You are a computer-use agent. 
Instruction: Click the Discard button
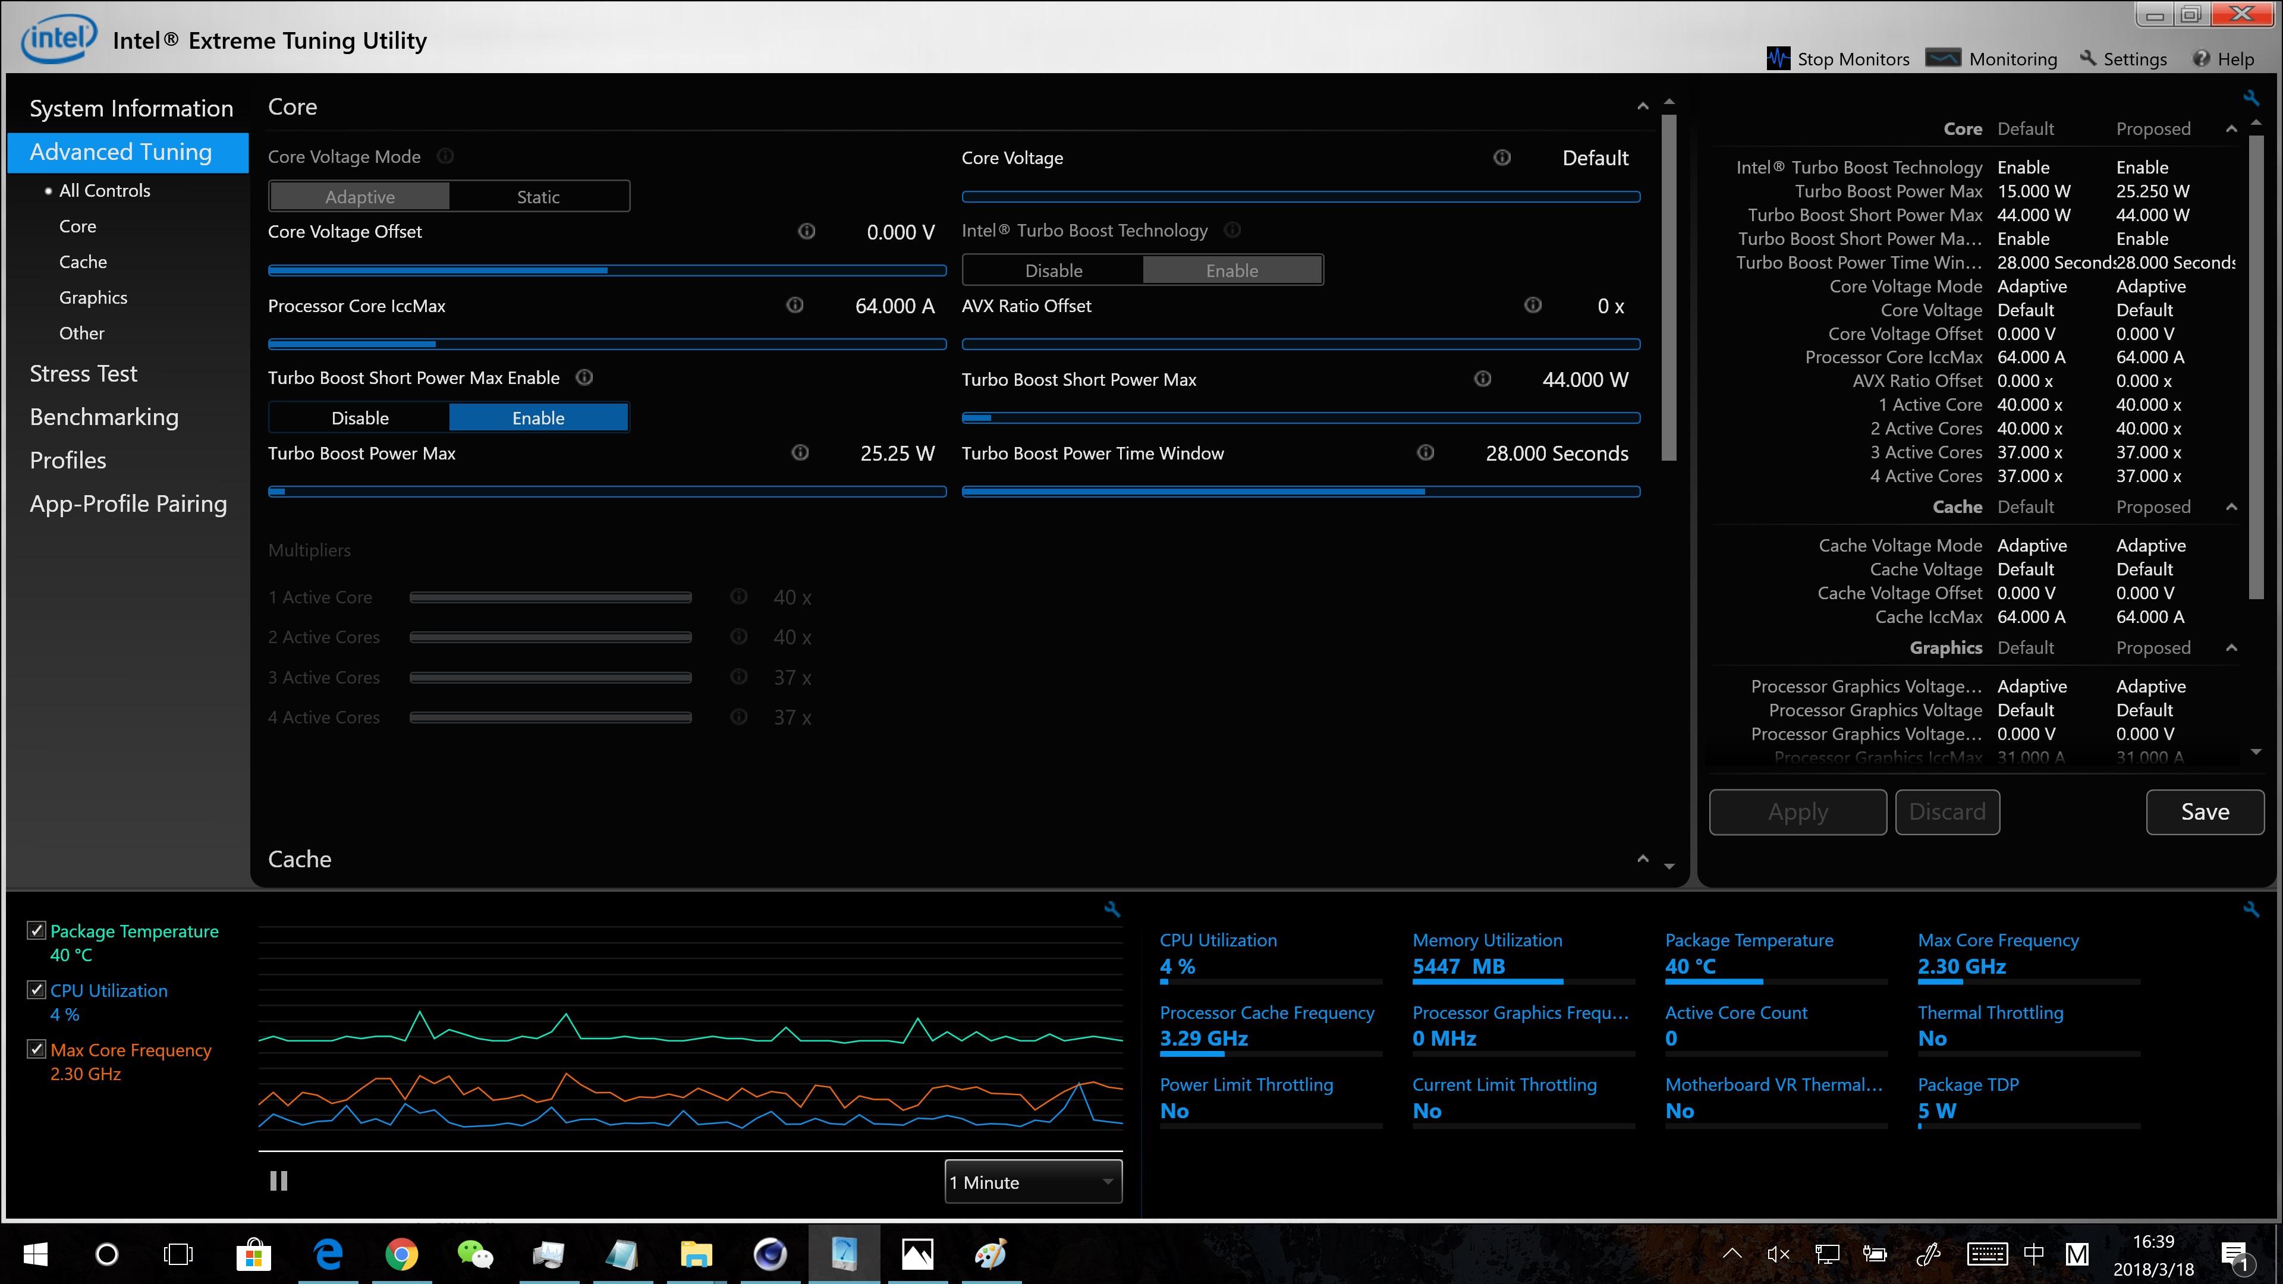[x=1947, y=811]
